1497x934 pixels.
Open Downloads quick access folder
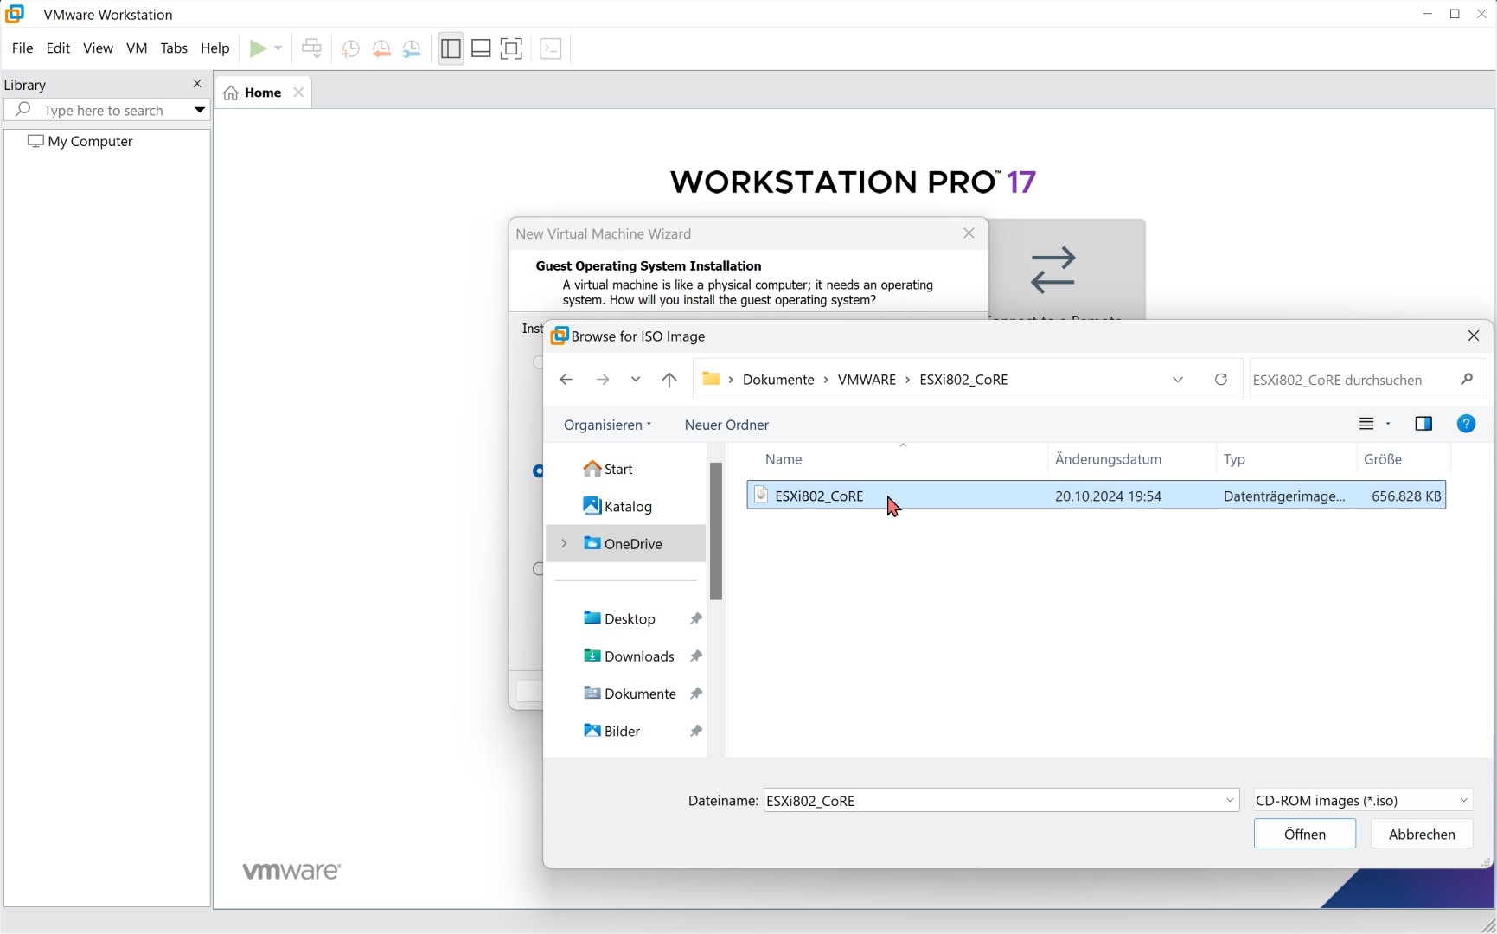point(629,656)
